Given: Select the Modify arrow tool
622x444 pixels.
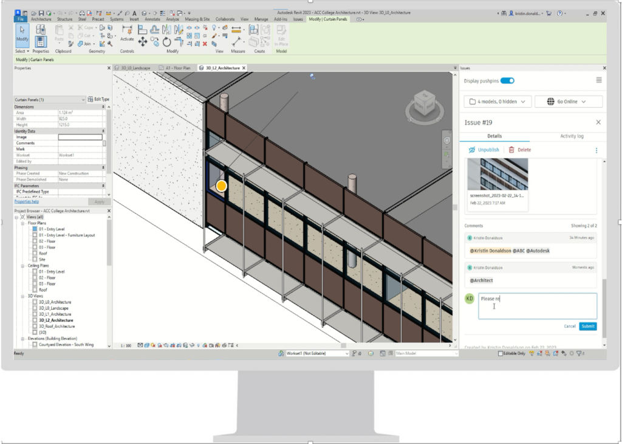Looking at the screenshot, I should pos(22,33).
